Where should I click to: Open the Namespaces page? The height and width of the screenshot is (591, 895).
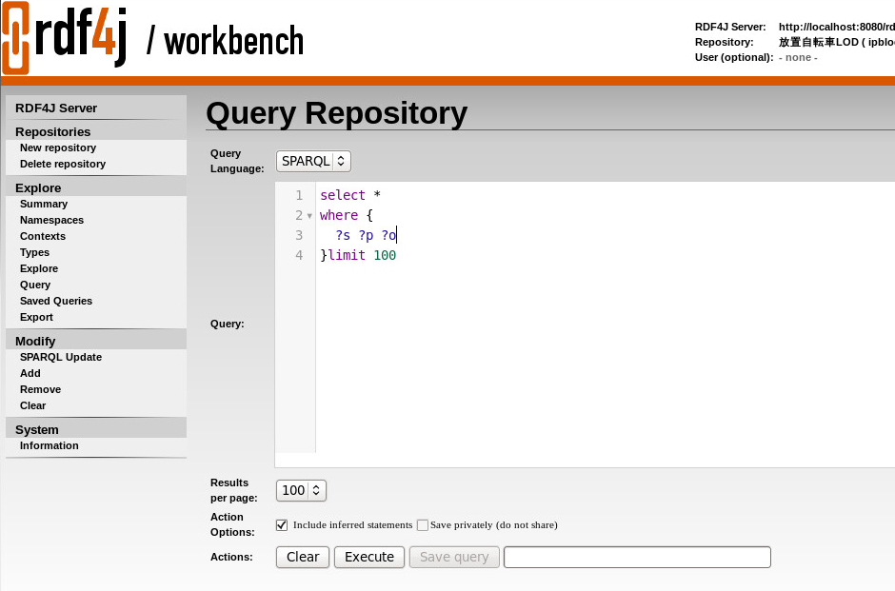[51, 220]
